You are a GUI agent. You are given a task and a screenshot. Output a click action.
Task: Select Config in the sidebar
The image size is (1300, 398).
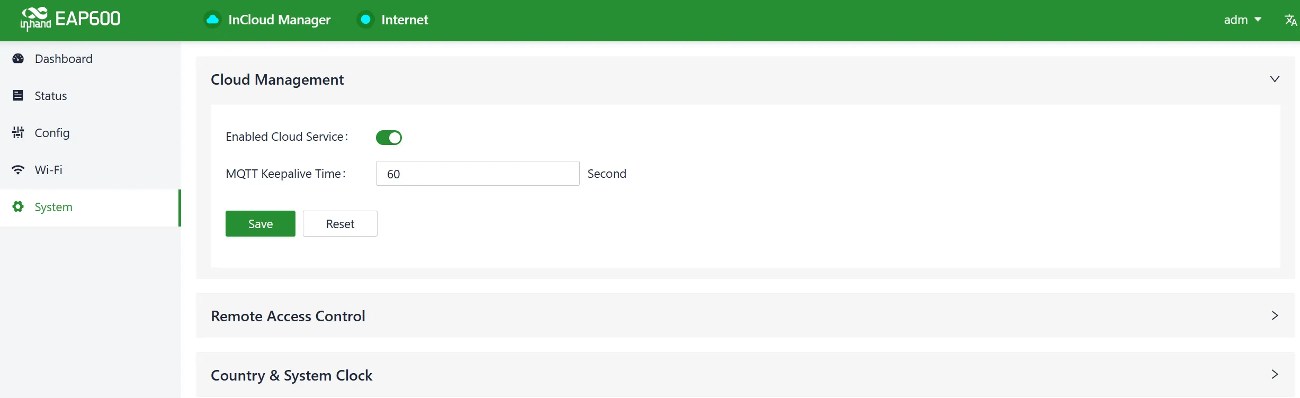coord(91,133)
